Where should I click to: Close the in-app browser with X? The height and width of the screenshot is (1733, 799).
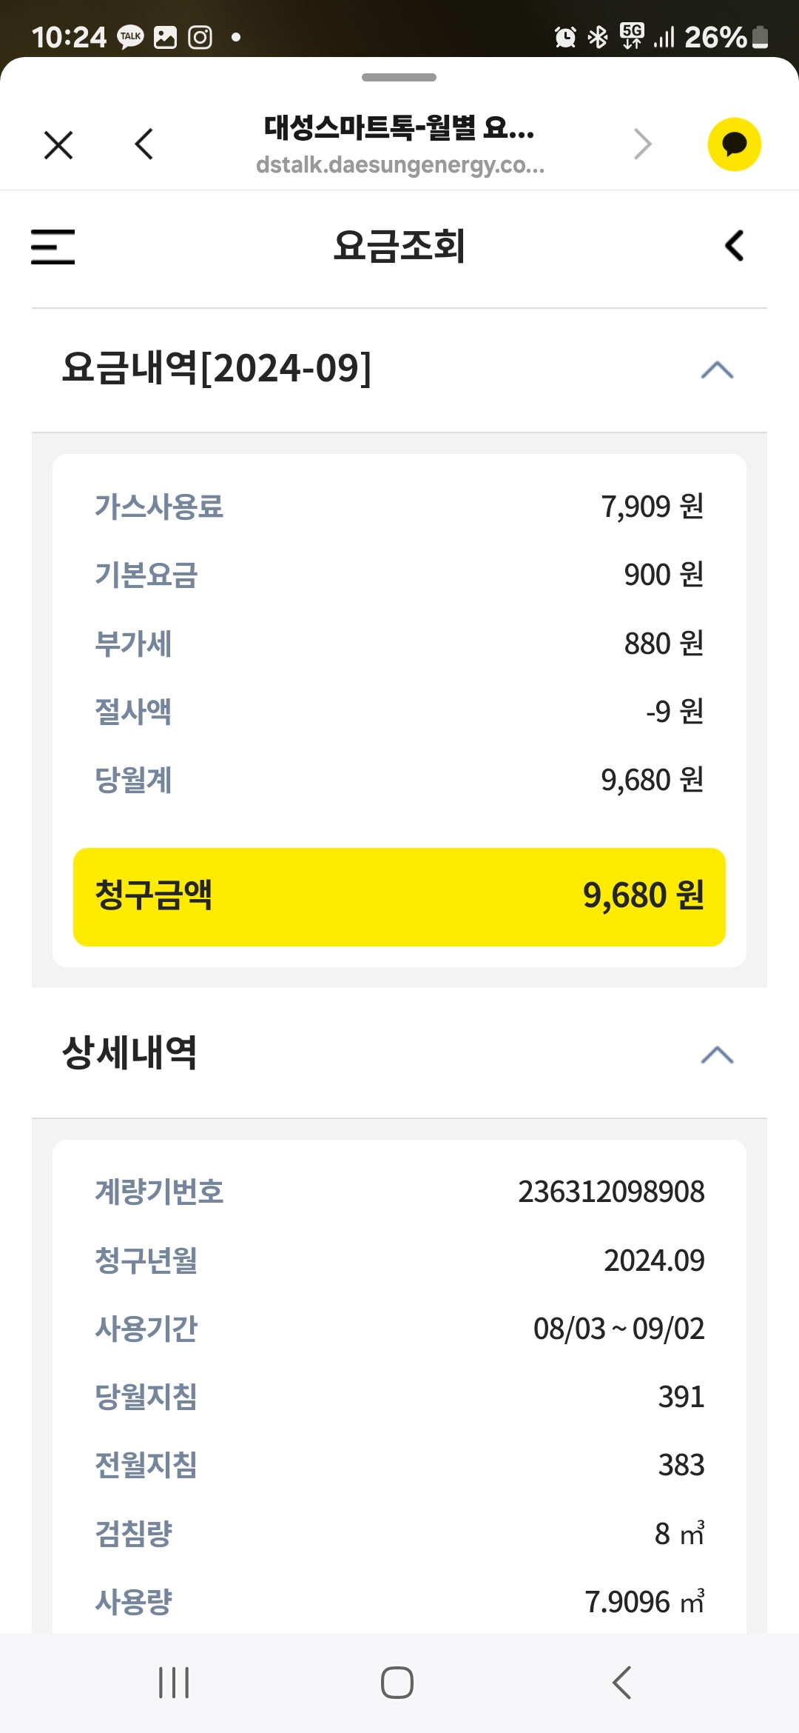pos(58,145)
